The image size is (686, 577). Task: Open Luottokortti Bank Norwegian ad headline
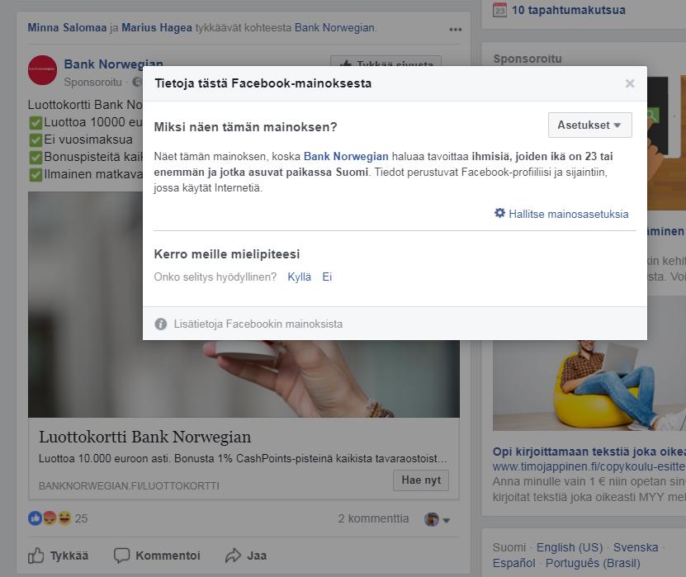pyautogui.click(x=144, y=437)
